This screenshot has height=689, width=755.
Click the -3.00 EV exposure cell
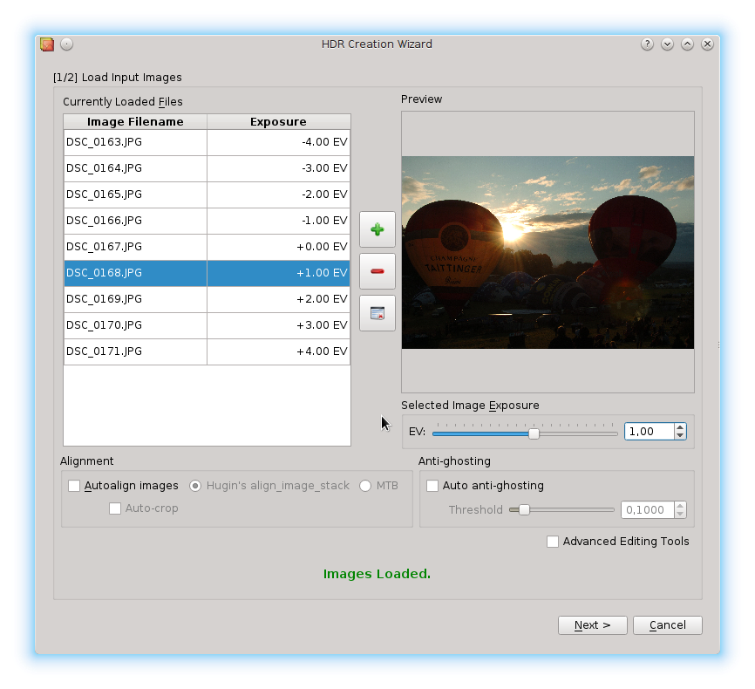coord(279,168)
